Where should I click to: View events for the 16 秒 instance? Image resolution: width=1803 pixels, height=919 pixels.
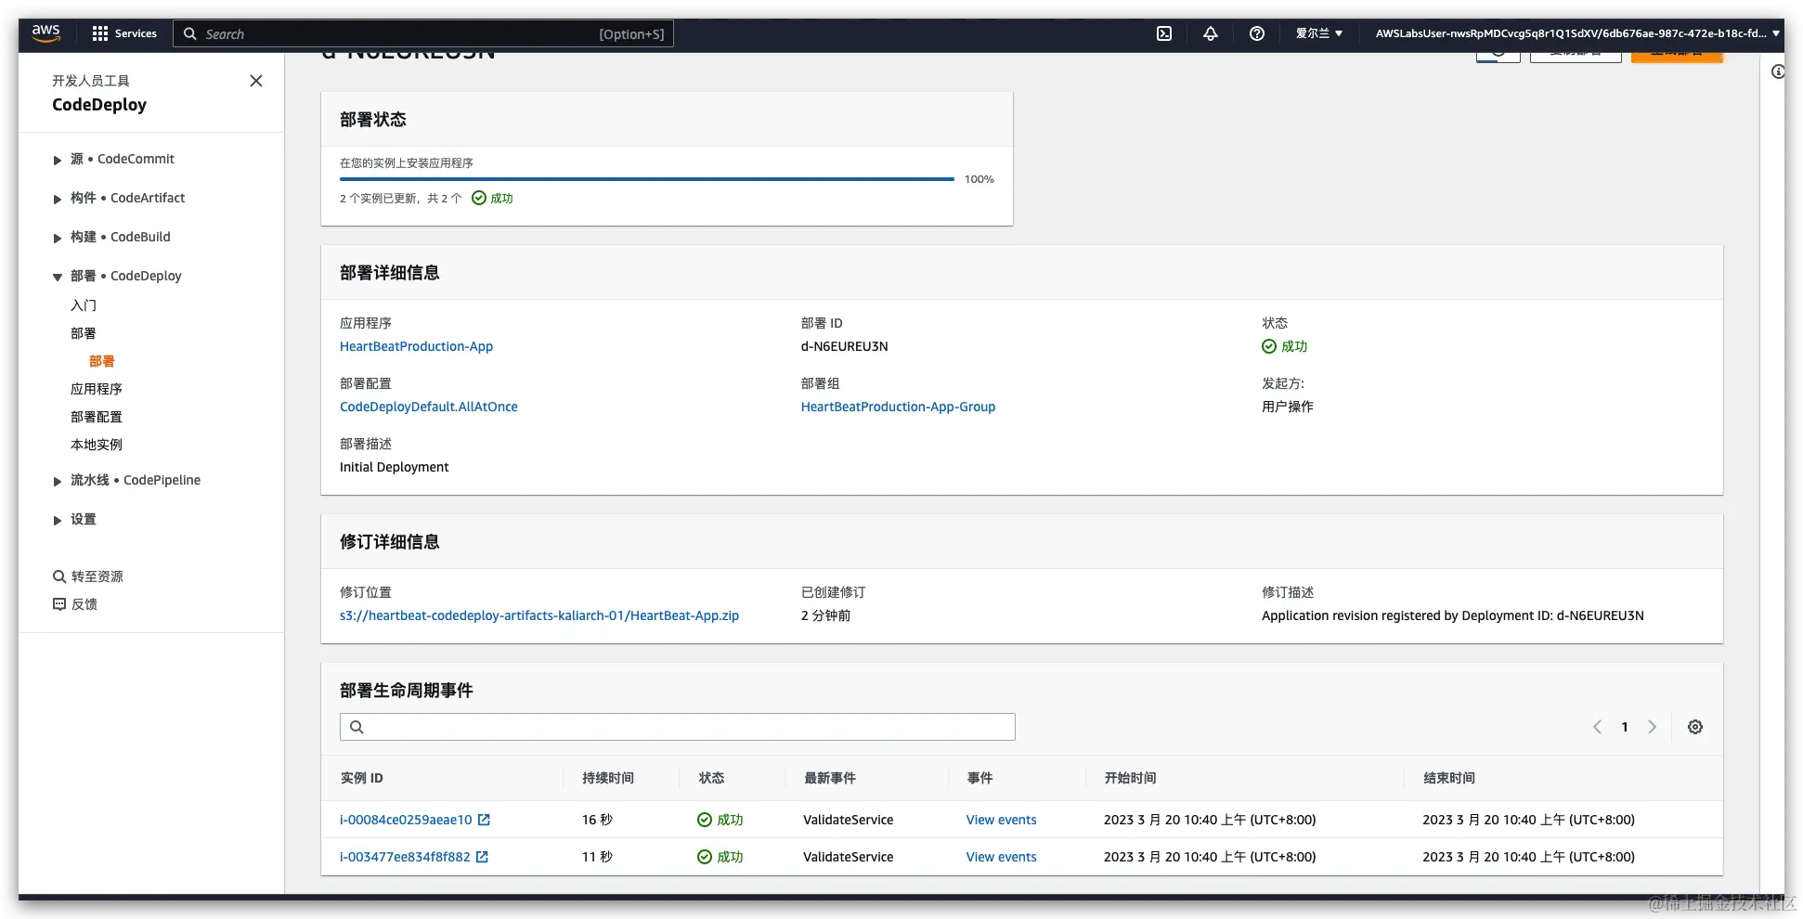click(x=1001, y=820)
